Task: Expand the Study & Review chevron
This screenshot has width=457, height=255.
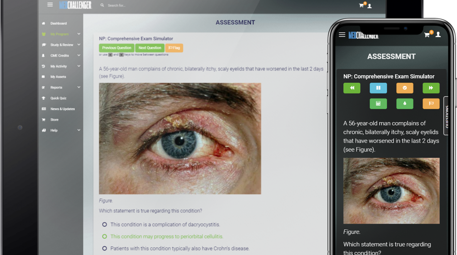Action: (79, 45)
